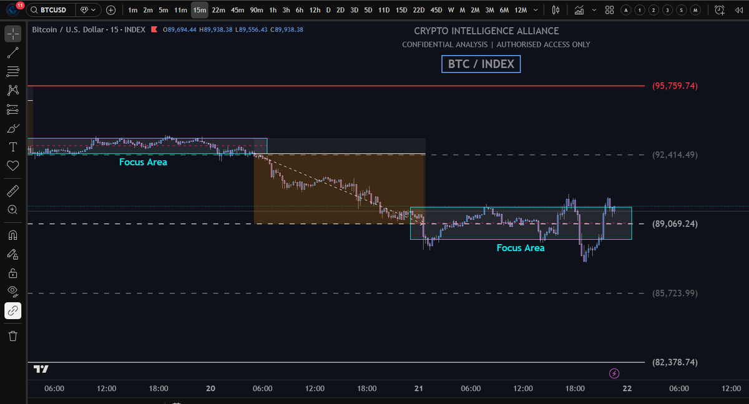Switch to the 5m timeframe
The width and height of the screenshot is (749, 404).
click(x=163, y=10)
